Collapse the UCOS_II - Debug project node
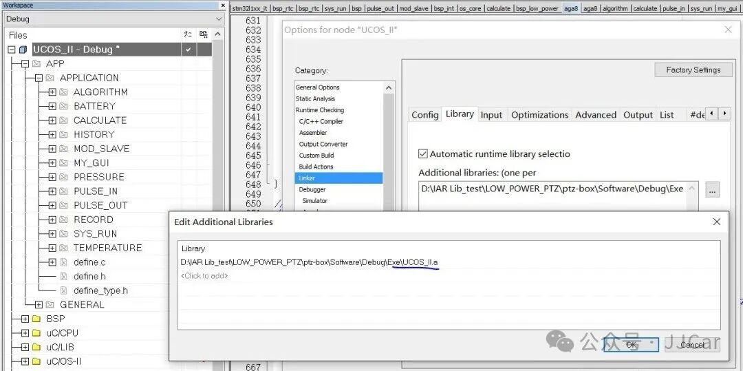Screen dimensions: 743x371 12,50
